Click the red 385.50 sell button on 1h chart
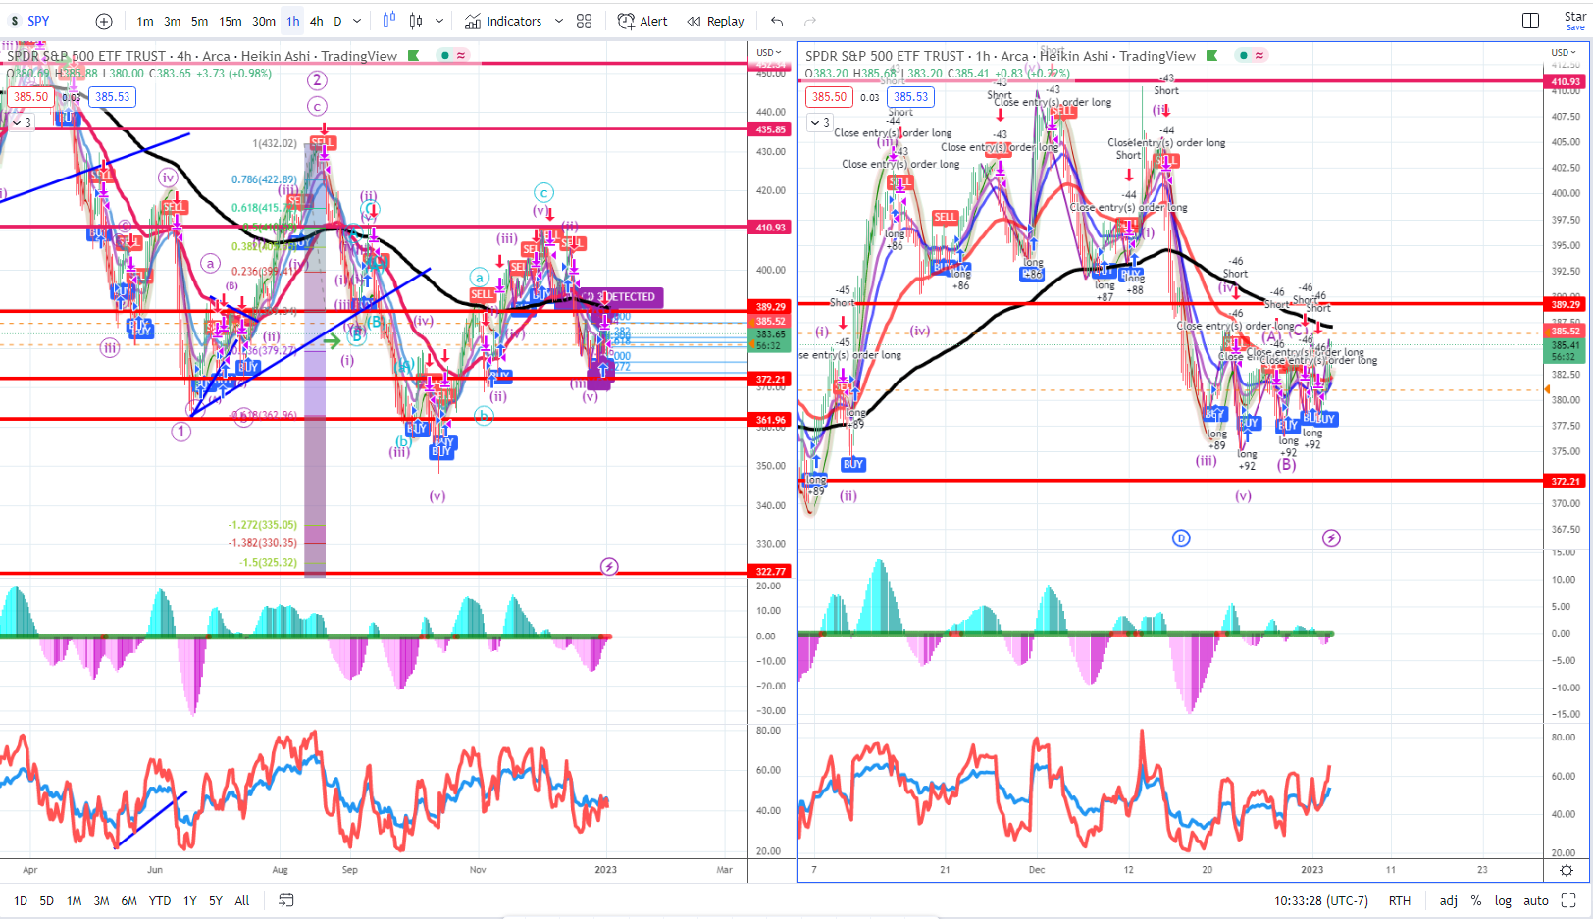Screen dimensions: 1593x919 [x=830, y=96]
